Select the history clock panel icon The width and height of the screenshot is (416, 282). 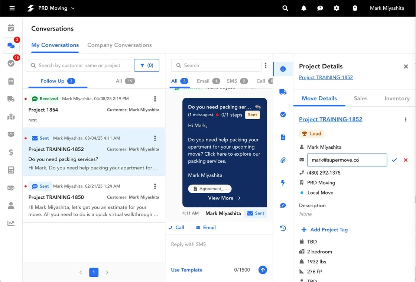283,228
